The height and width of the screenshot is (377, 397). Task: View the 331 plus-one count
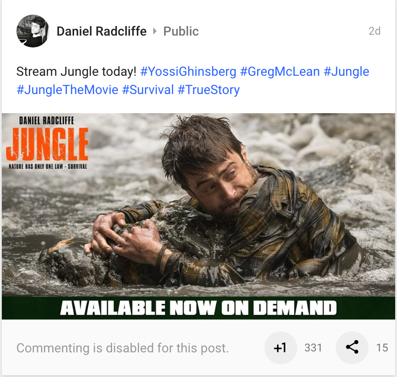pyautogui.click(x=313, y=348)
